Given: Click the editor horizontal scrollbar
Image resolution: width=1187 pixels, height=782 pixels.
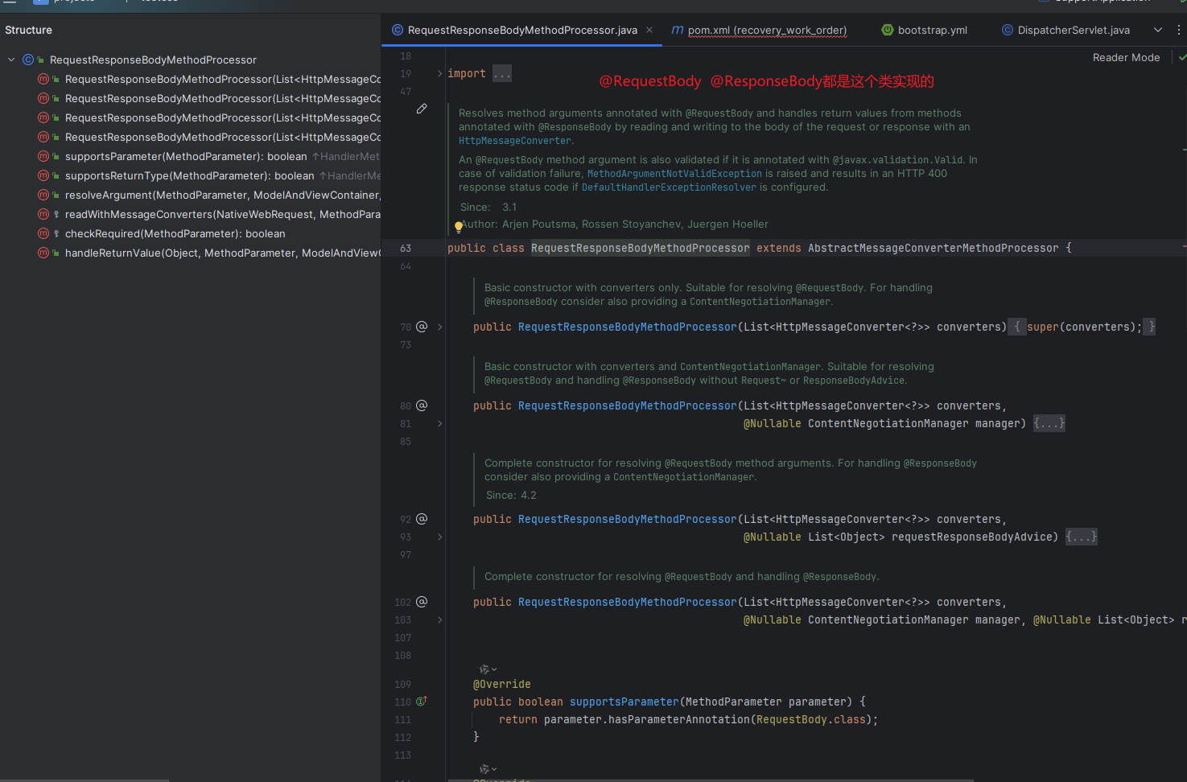Looking at the screenshot, I should point(711,780).
